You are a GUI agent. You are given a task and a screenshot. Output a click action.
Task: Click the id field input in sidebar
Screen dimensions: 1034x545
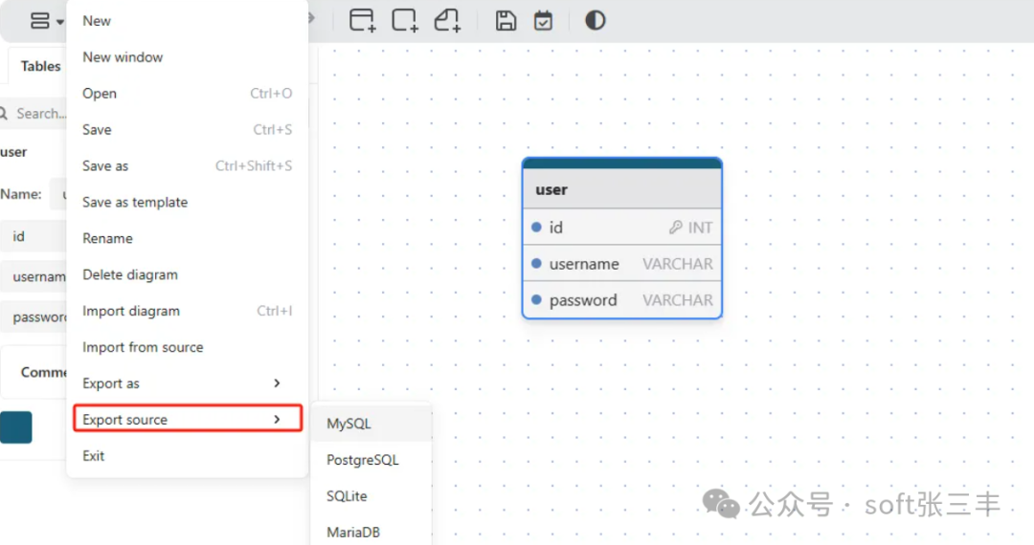pyautogui.click(x=33, y=236)
